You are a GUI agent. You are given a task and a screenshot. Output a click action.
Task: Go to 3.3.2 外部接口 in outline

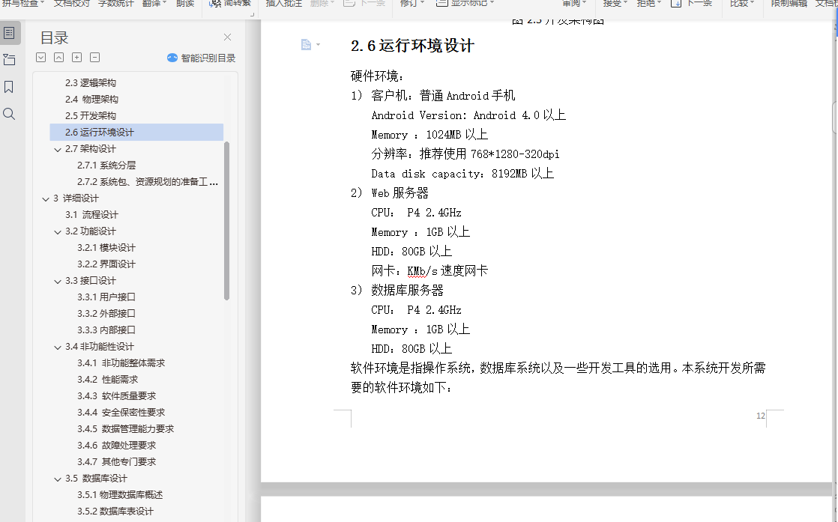coord(106,313)
